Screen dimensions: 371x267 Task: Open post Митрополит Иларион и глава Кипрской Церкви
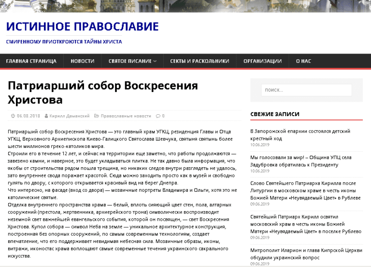306,254
